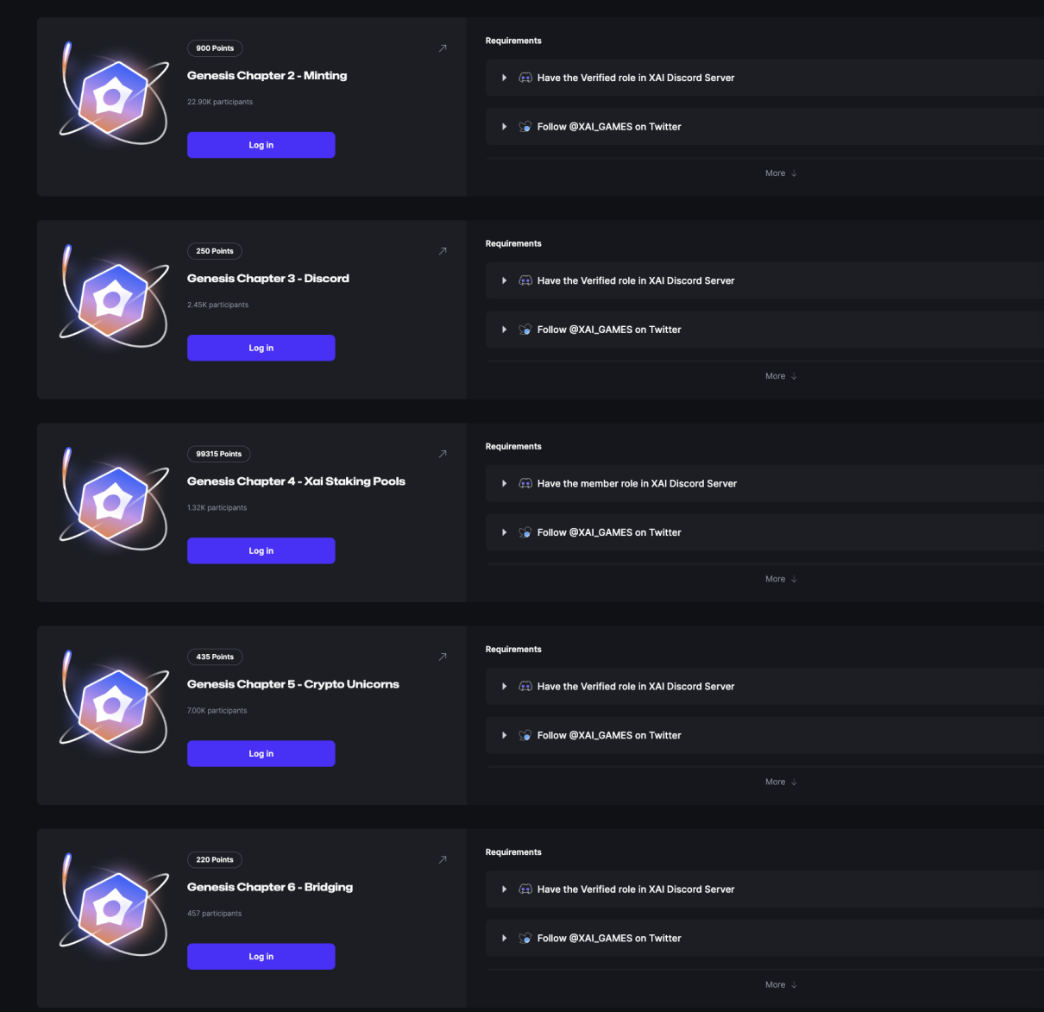Open Genesis Chapter 6 Bridging external link arrow
Image resolution: width=1044 pixels, height=1012 pixels.
click(x=443, y=859)
